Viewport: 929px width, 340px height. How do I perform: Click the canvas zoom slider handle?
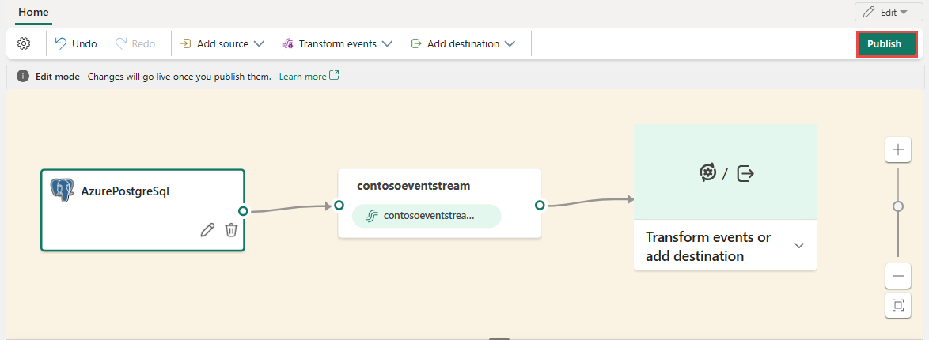[x=897, y=206]
